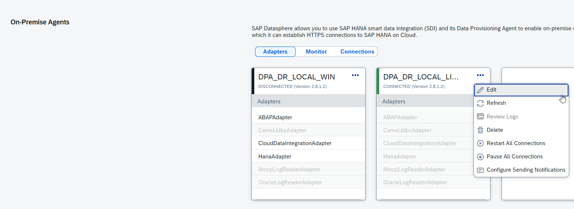Click ABAPAdapter in the DPA_DR_LOCAL_WIN tile
The height and width of the screenshot is (209, 574).
pyautogui.click(x=275, y=117)
